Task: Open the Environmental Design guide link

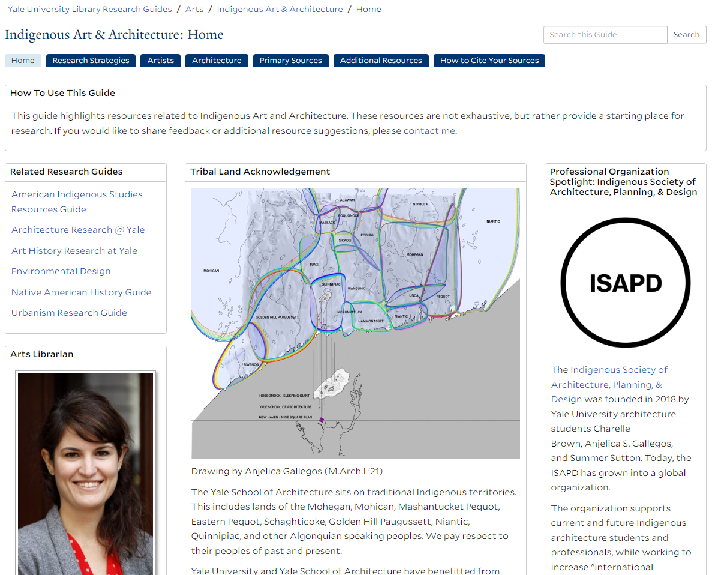Action: 61,271
